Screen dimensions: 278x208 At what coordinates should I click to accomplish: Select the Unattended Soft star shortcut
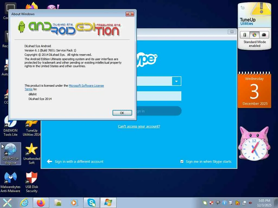(x=31, y=154)
